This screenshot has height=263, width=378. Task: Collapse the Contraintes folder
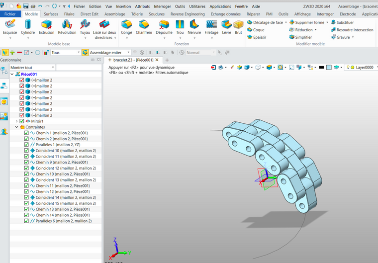pos(16,127)
